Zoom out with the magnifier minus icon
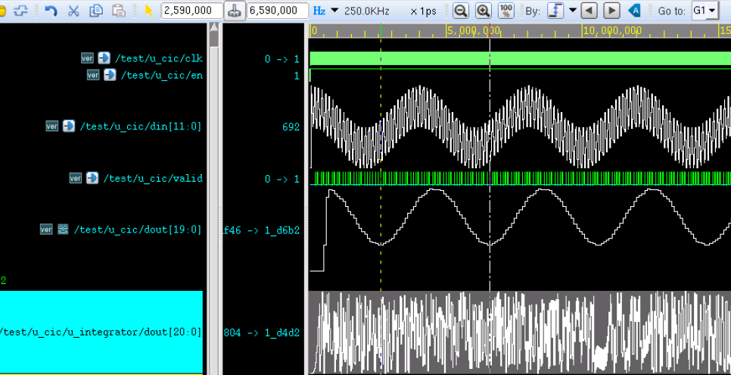Screen dimensions: 731x375 [460, 11]
